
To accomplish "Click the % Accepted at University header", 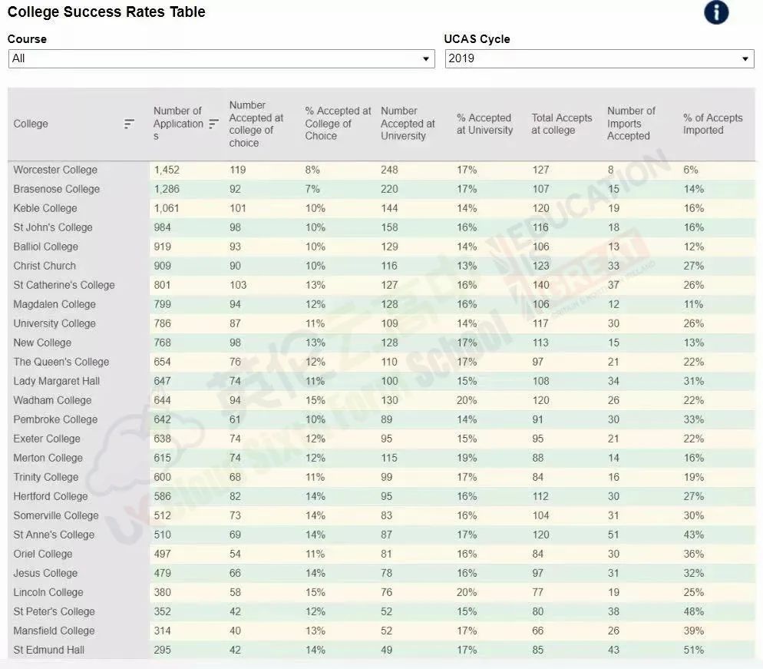I will coord(484,124).
